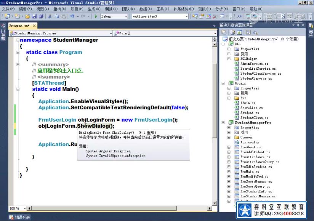Screen dimensions: 314x221
Task: Click the Undo arrow icon
Action: coord(72,16)
